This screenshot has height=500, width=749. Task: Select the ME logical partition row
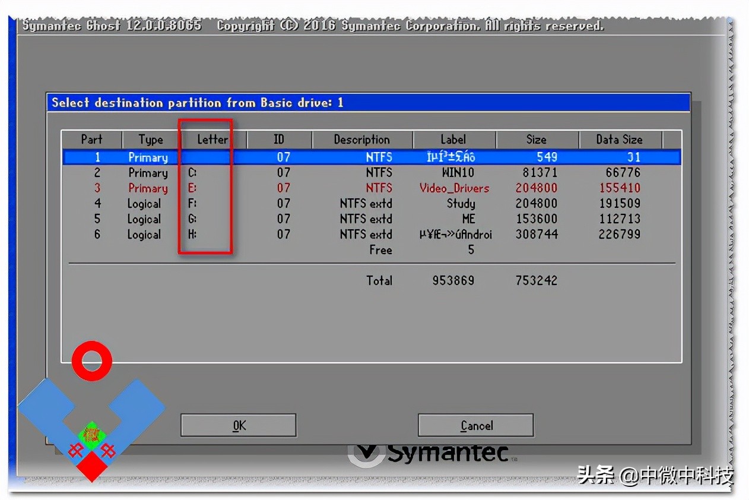click(371, 219)
